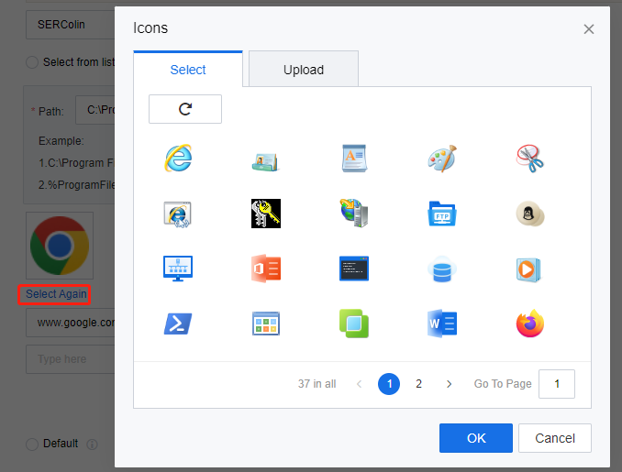Select the PowerShell icon

tap(178, 324)
